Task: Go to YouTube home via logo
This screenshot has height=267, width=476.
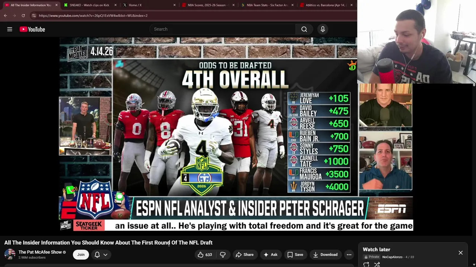Action: click(32, 29)
